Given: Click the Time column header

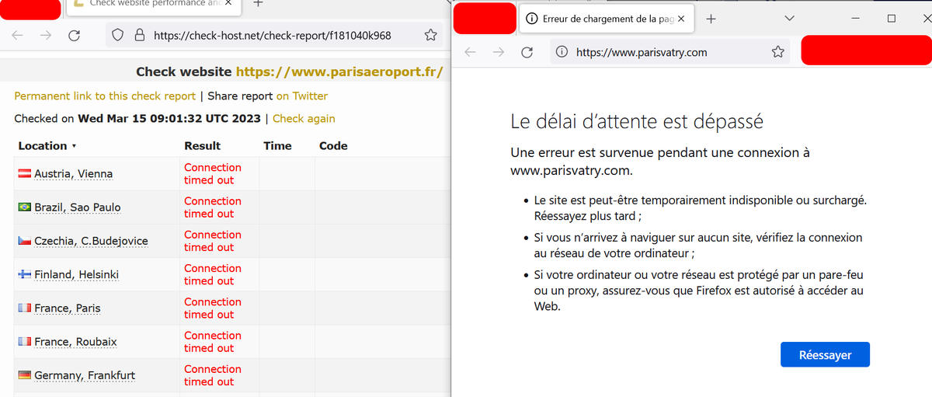Looking at the screenshot, I should [x=277, y=146].
